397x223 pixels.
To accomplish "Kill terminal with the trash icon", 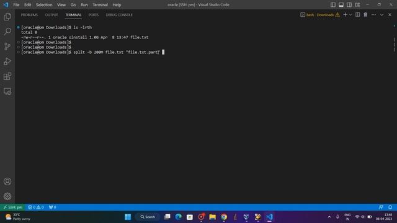I will pyautogui.click(x=365, y=15).
